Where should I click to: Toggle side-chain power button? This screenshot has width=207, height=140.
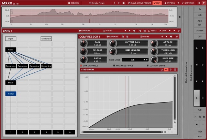click(162, 70)
